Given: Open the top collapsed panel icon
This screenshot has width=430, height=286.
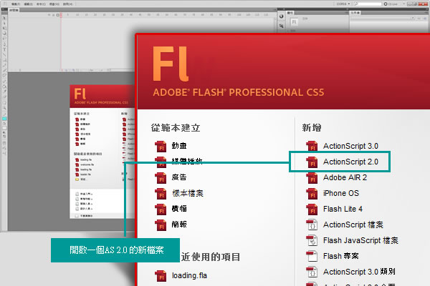Looking at the screenshot, I should (x=282, y=16).
